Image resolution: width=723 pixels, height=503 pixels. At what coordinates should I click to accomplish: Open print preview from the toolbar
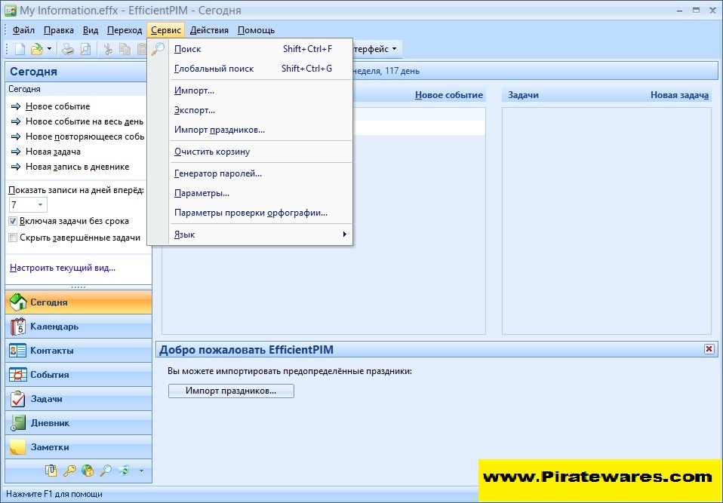(x=85, y=49)
